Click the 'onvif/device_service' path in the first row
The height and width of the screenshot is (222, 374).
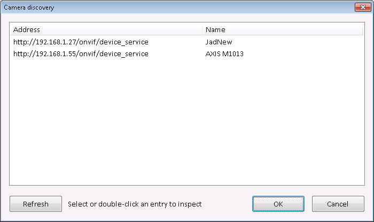[x=113, y=41]
